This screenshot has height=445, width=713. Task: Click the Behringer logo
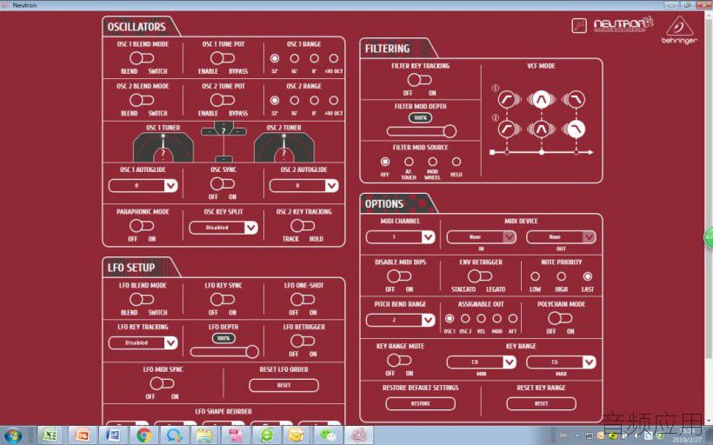pyautogui.click(x=679, y=30)
